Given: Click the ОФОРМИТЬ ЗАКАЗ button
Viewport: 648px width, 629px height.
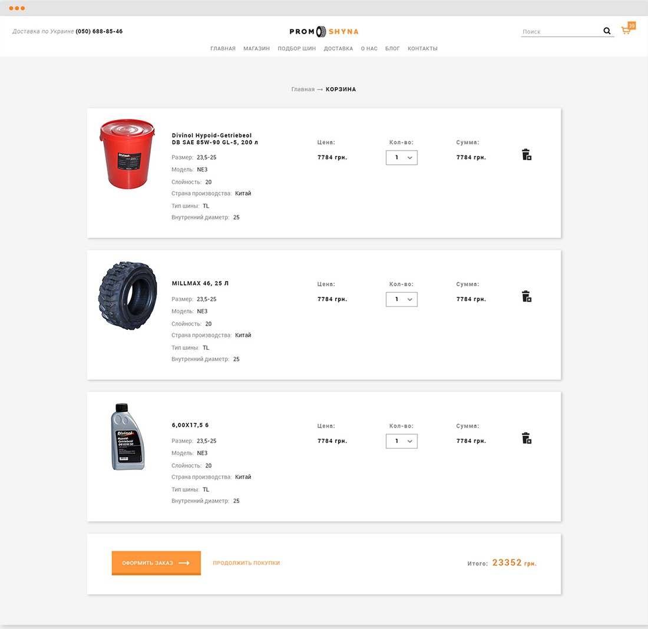Looking at the screenshot, I should [x=156, y=563].
